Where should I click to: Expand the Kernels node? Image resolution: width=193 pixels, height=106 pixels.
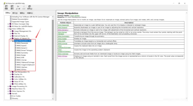8,93
